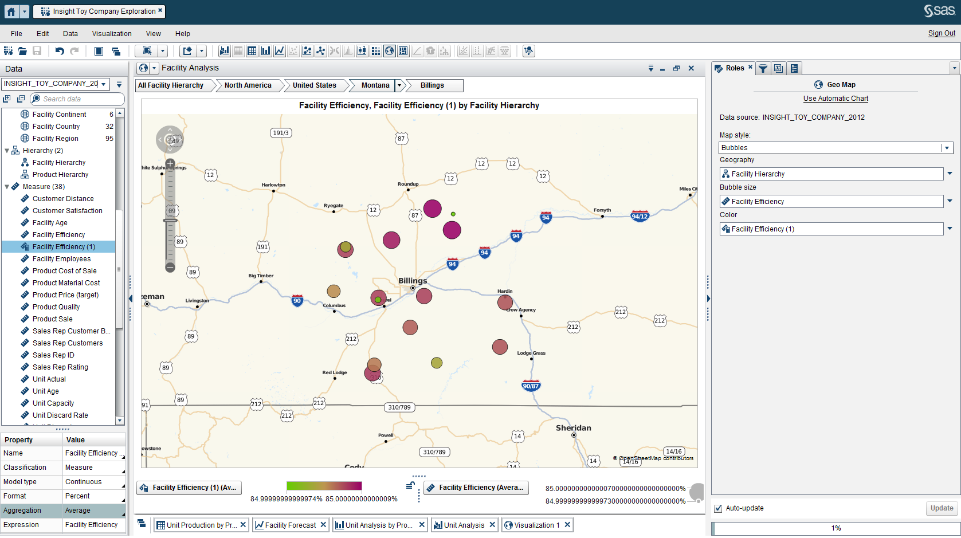Image resolution: width=961 pixels, height=538 pixels.
Task: Switch to the crosstab visualization icon
Action: [252, 51]
